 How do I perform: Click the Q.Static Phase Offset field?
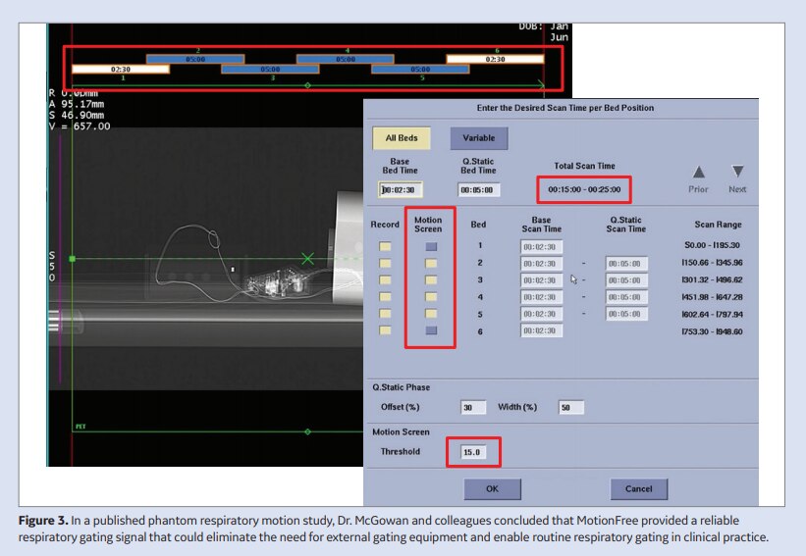(x=472, y=407)
